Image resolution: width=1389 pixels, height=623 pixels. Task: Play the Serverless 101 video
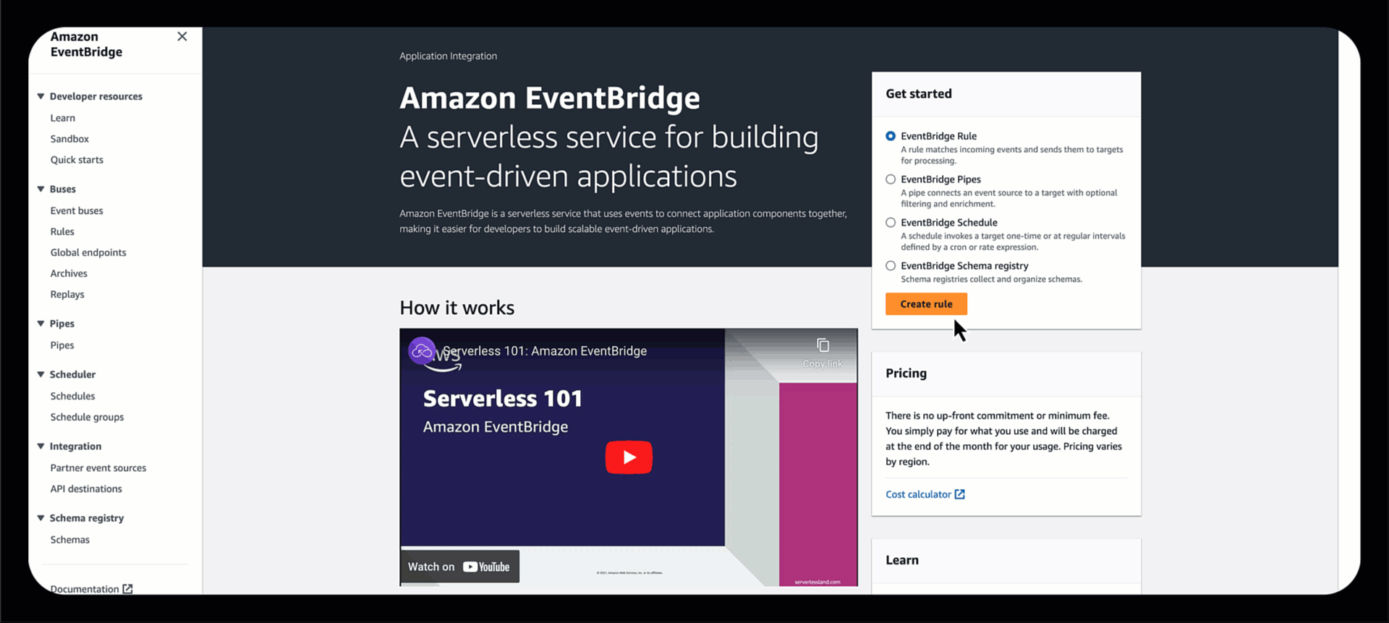pos(629,457)
